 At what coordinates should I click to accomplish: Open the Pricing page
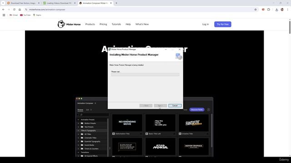click(x=103, y=24)
